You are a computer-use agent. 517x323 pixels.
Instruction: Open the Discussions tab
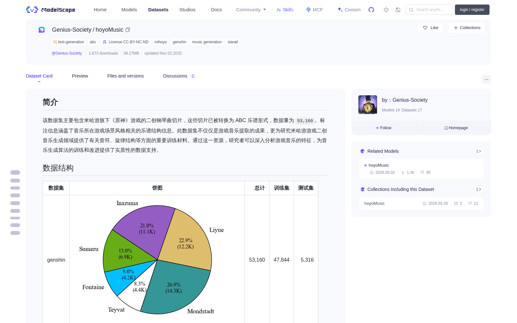(179, 76)
